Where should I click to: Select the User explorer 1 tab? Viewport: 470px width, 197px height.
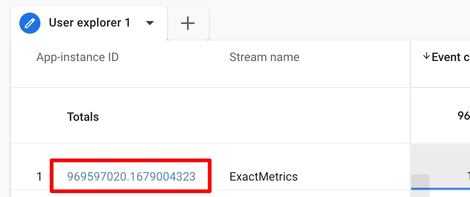point(89,23)
